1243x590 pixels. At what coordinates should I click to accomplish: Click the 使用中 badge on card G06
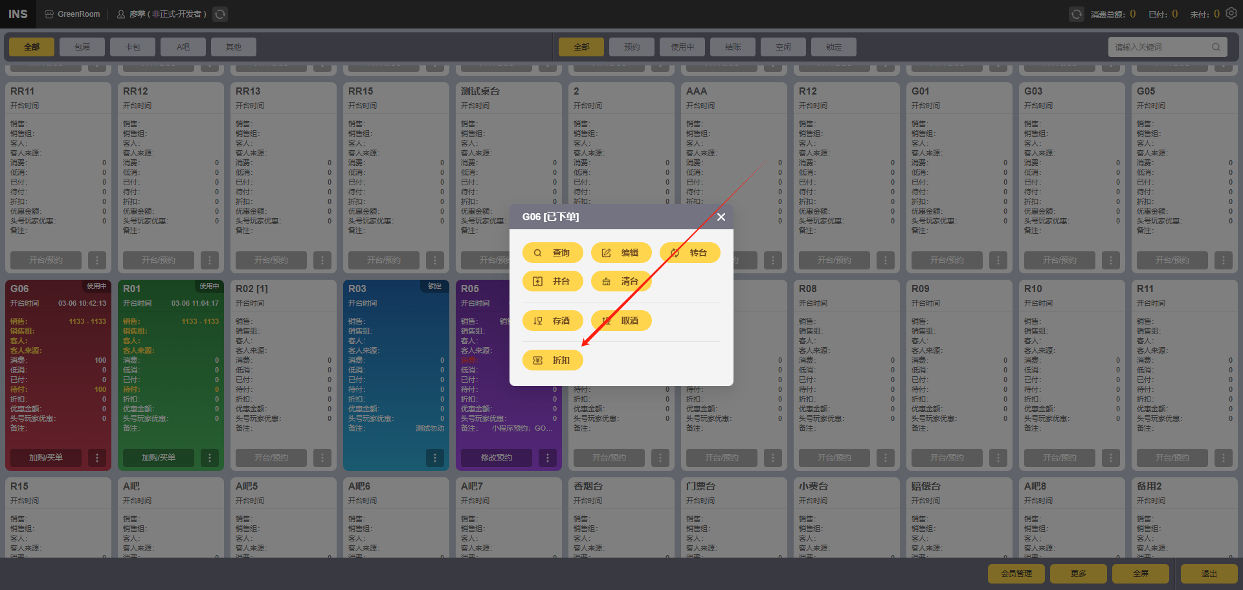coord(97,286)
